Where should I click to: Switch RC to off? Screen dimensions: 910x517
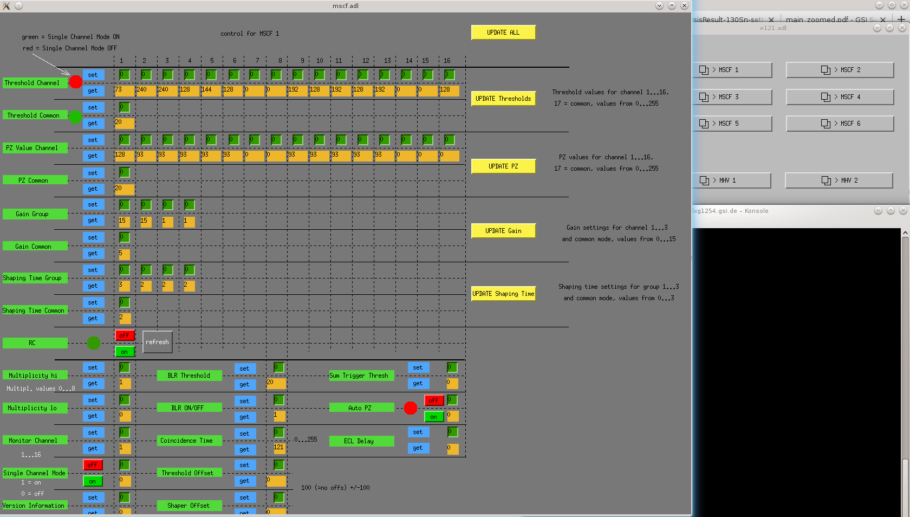pos(125,335)
